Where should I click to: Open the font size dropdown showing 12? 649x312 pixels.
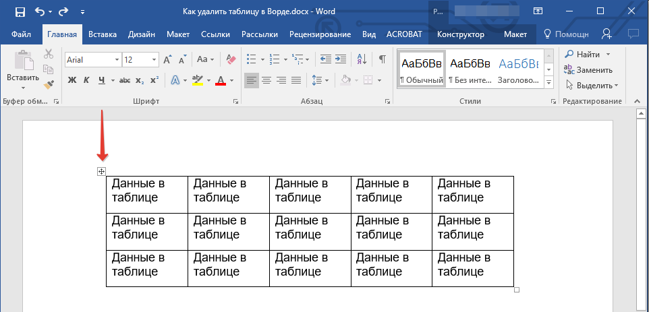click(155, 60)
